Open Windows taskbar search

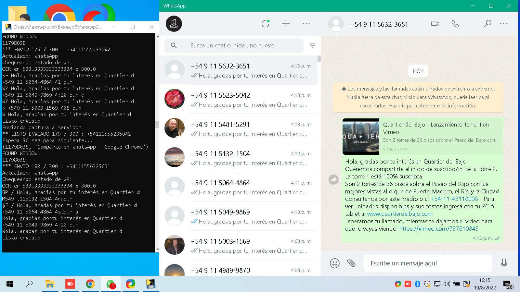pyautogui.click(x=29, y=284)
